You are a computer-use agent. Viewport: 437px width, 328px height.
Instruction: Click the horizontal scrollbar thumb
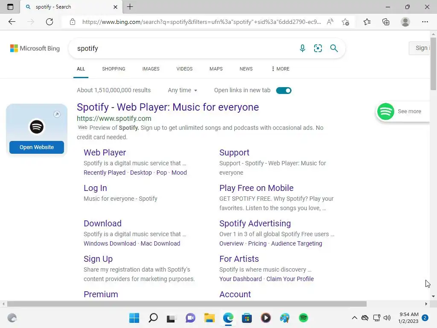(x=187, y=304)
